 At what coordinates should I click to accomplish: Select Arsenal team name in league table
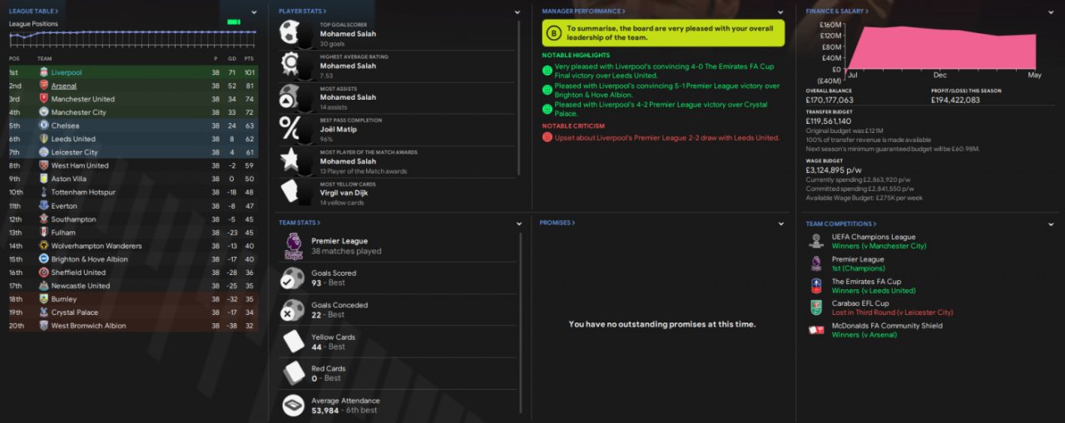tap(64, 86)
